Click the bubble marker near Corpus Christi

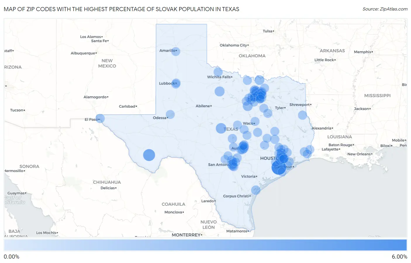pyautogui.click(x=256, y=190)
